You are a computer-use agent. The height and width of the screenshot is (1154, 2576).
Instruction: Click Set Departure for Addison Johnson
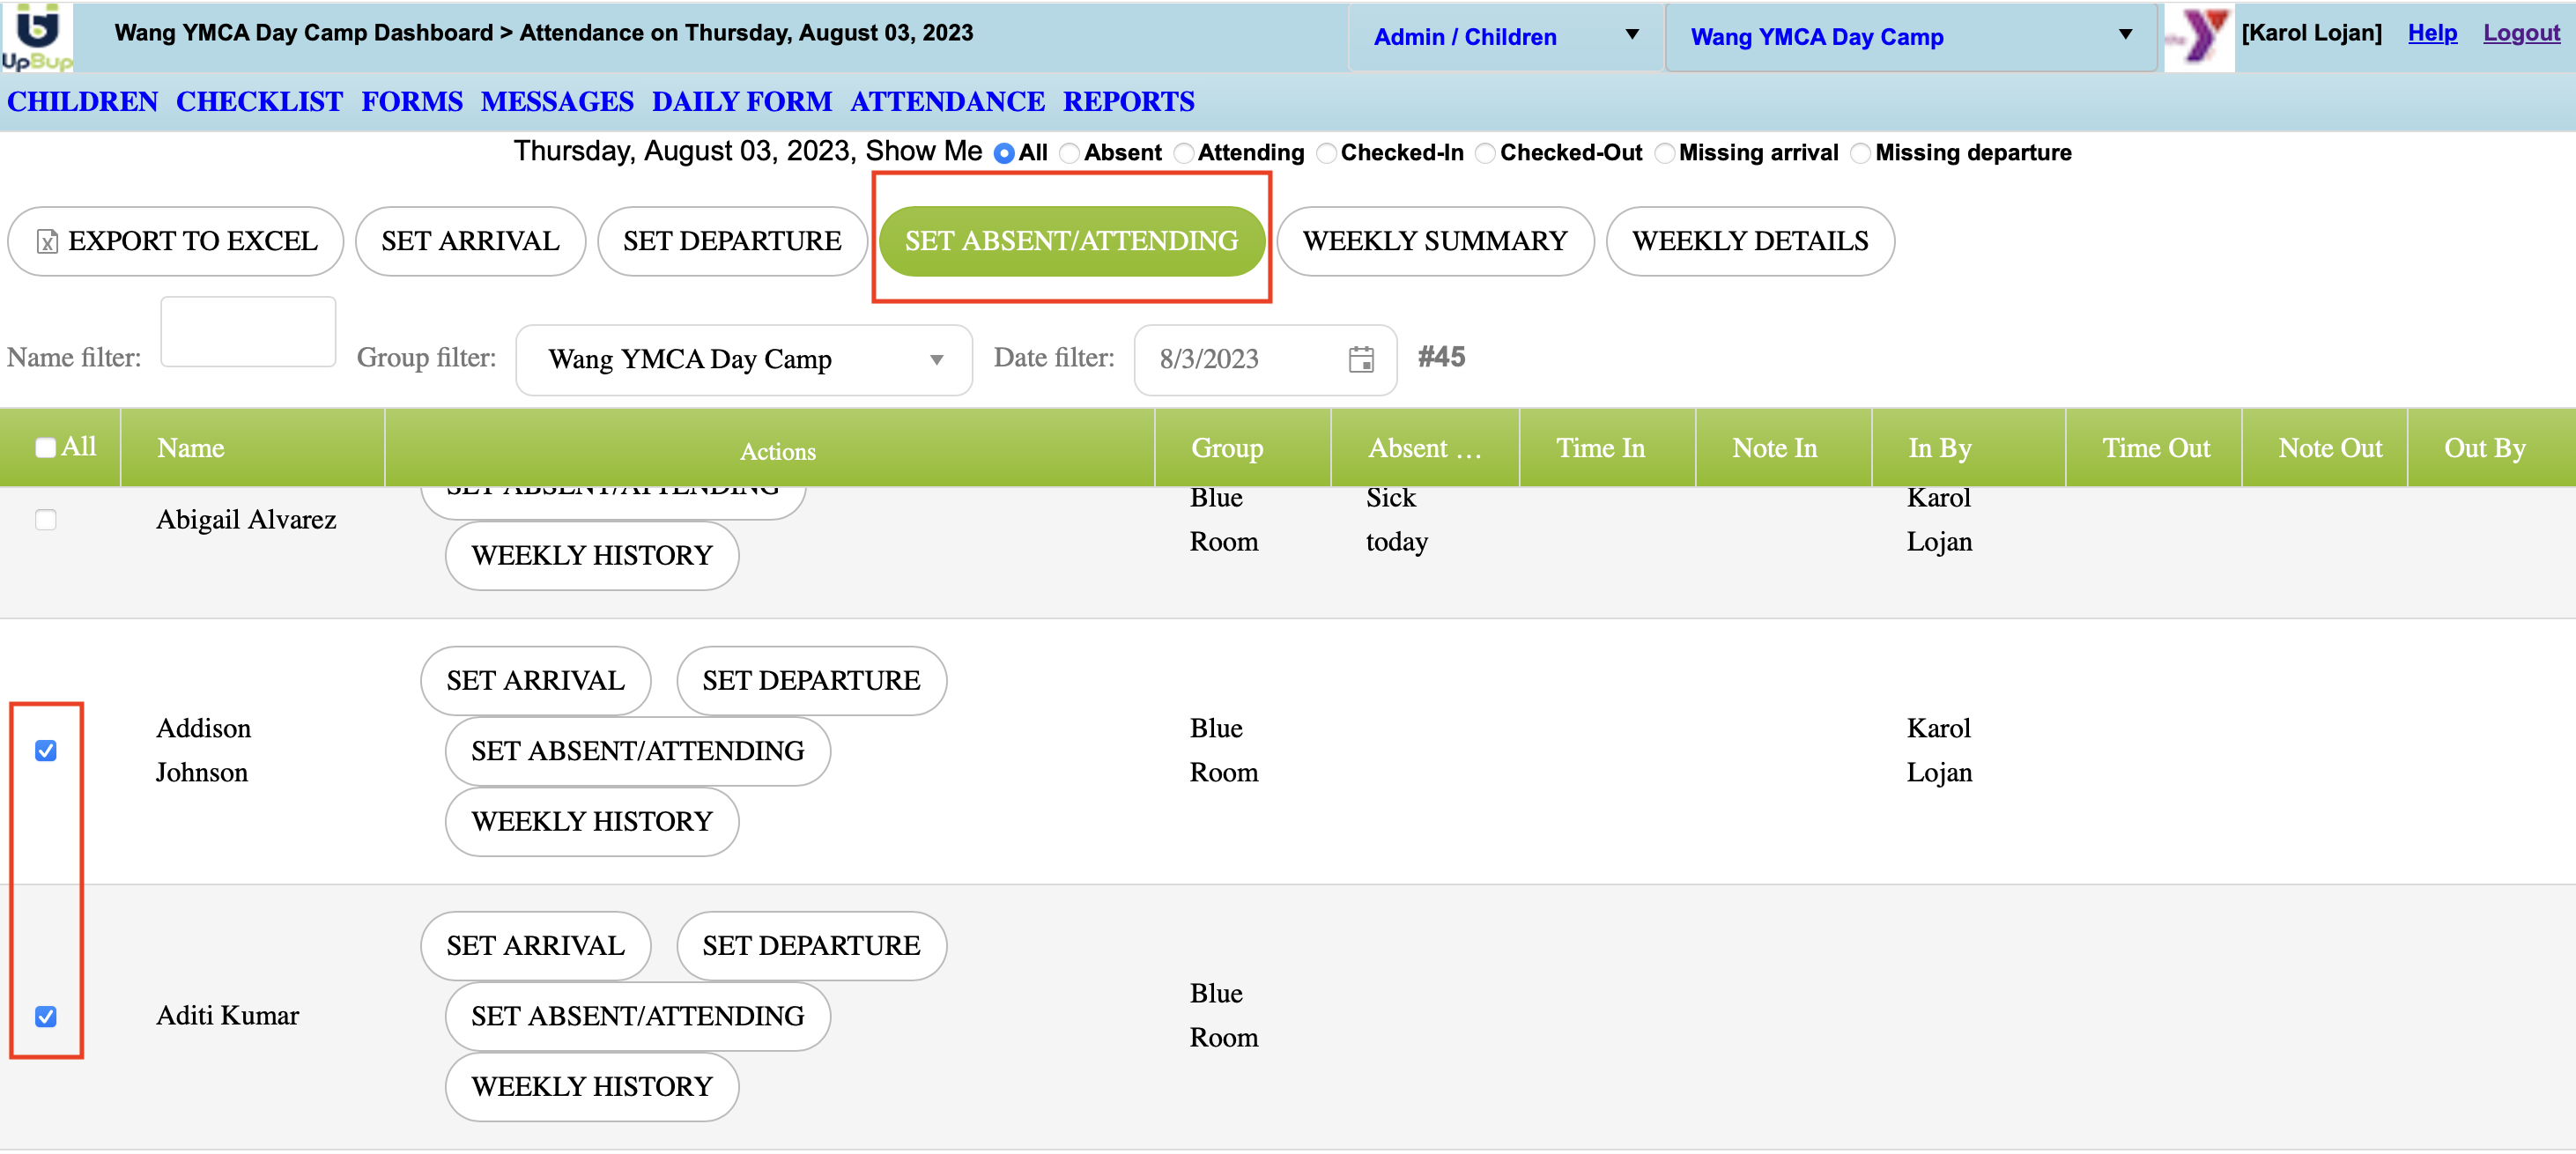(x=810, y=680)
